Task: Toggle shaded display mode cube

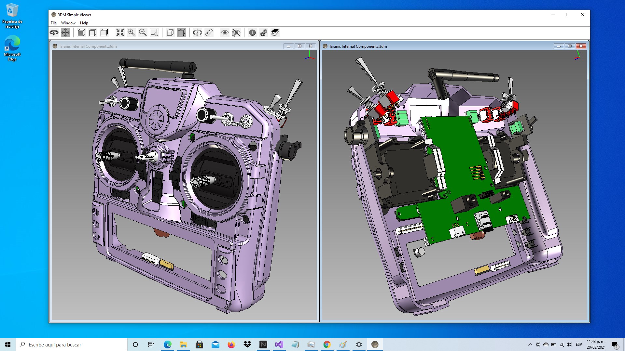Action: coord(182,32)
